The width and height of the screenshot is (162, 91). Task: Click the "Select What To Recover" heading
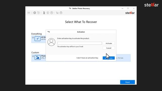tap(81, 22)
